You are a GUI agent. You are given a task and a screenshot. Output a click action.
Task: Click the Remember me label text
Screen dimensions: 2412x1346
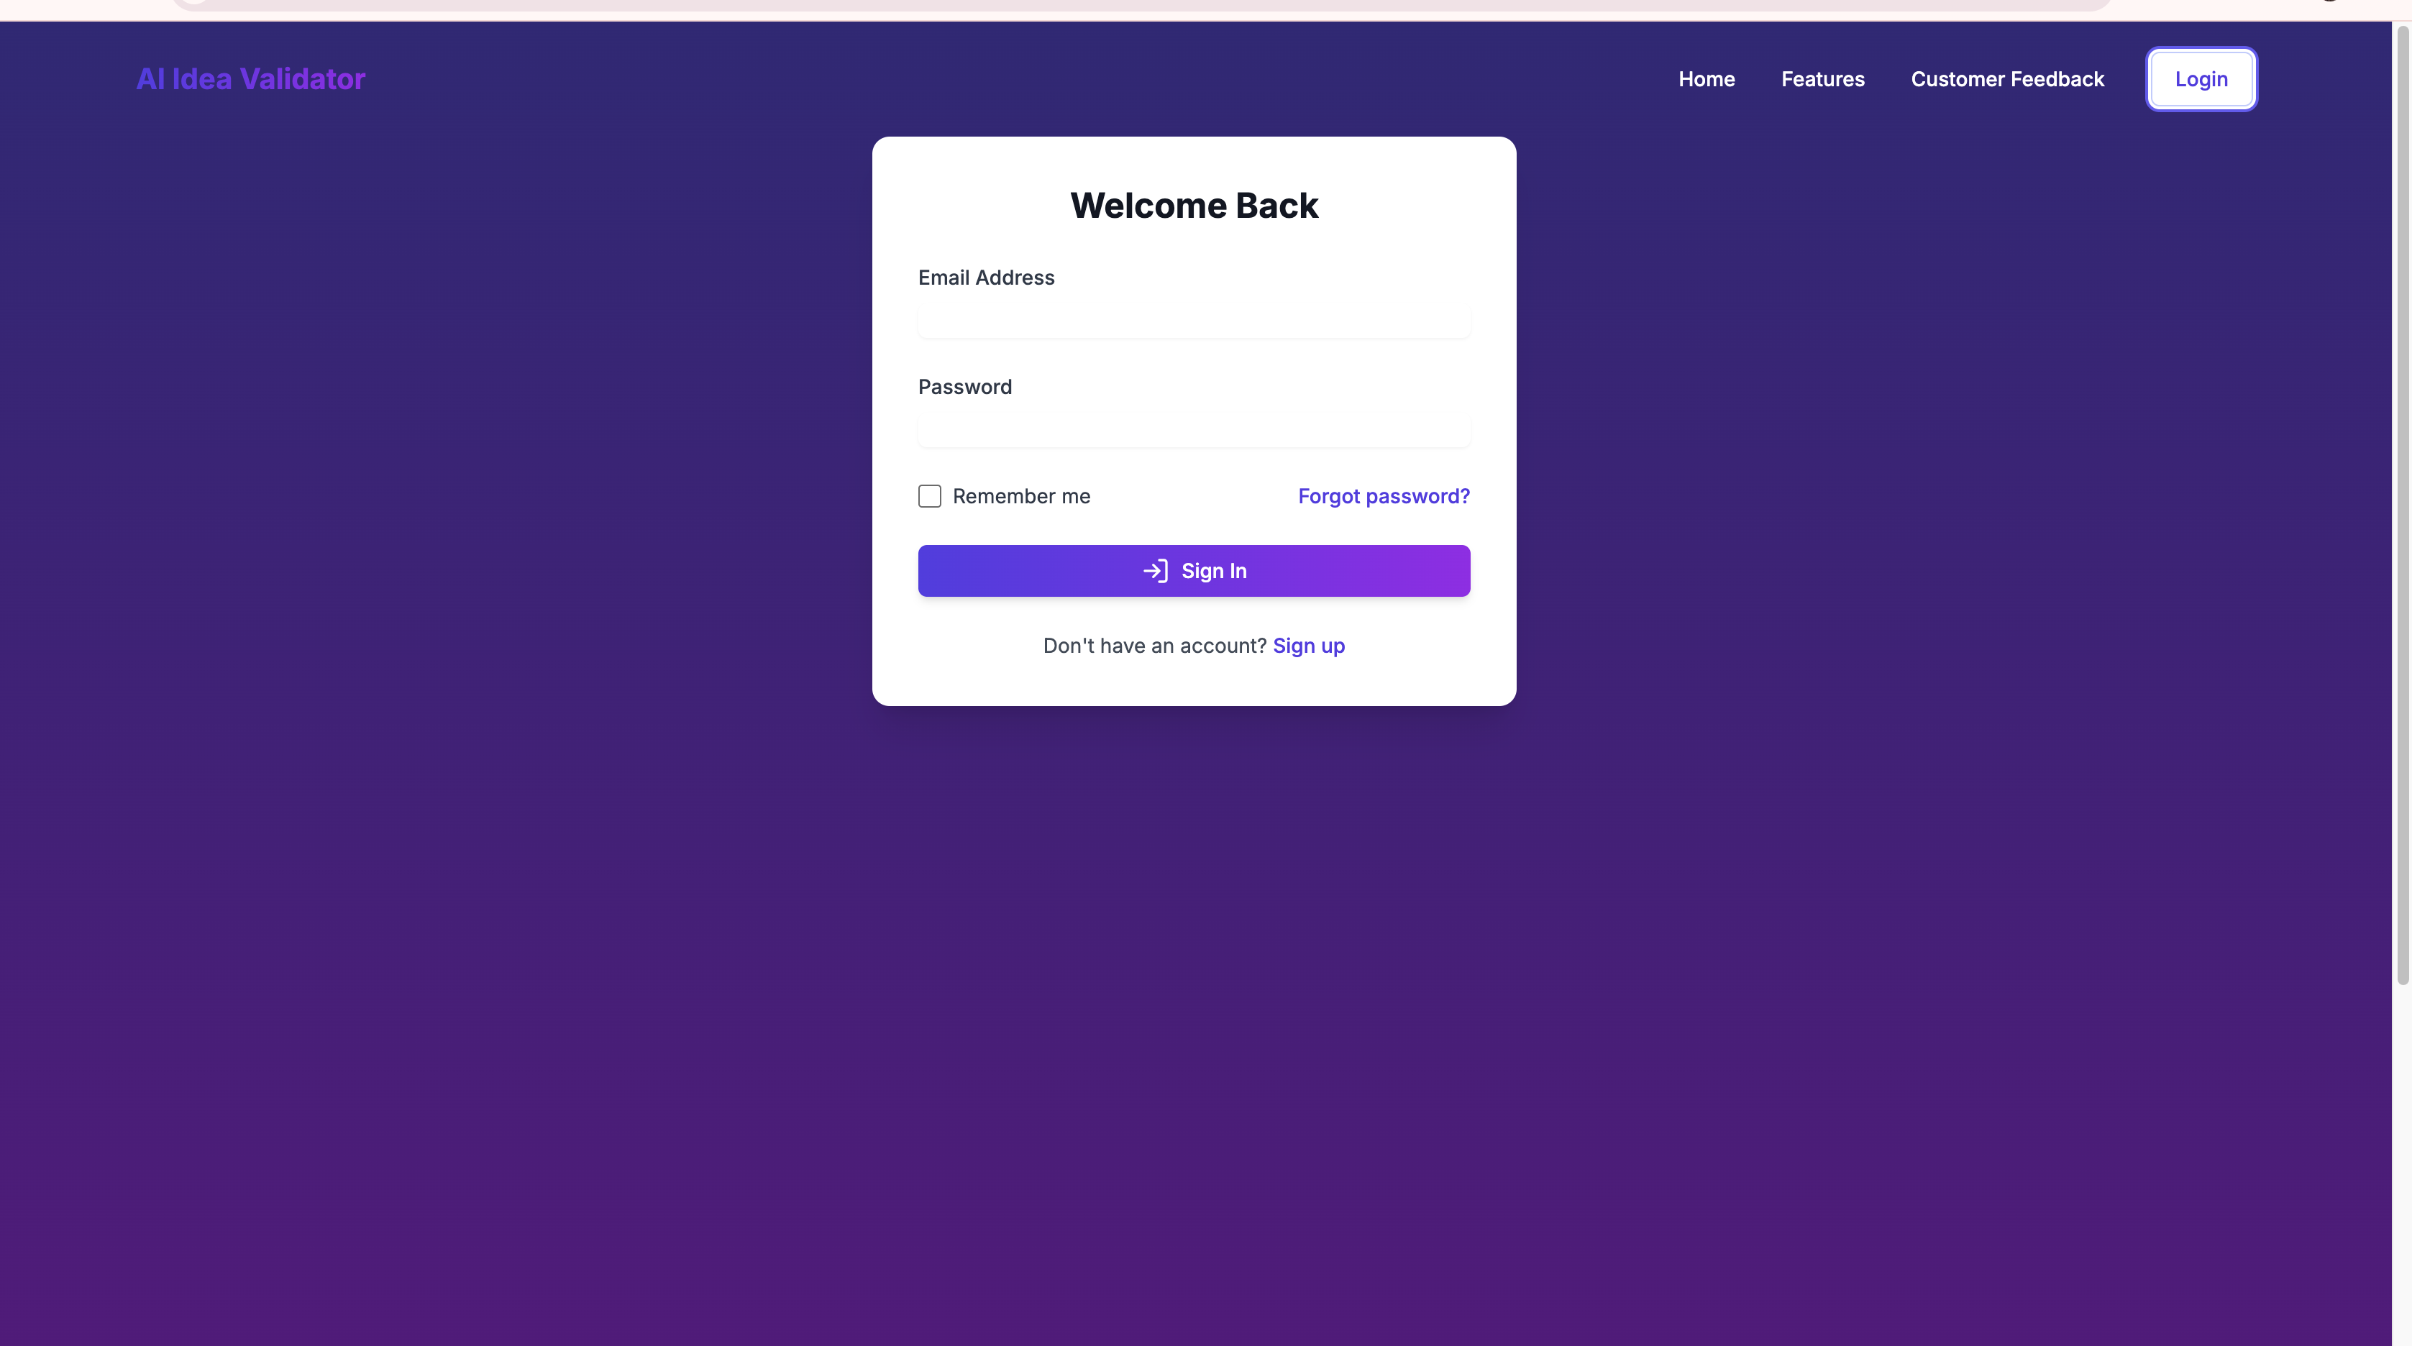pos(1020,496)
